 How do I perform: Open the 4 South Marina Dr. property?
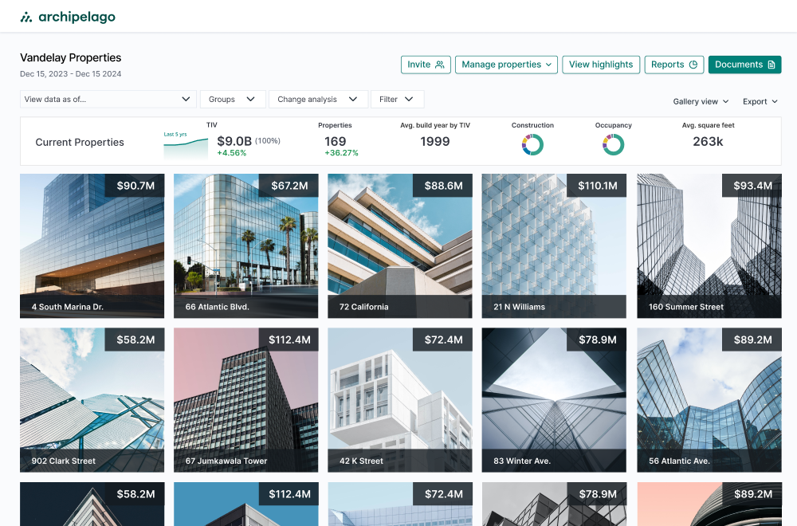[92, 245]
